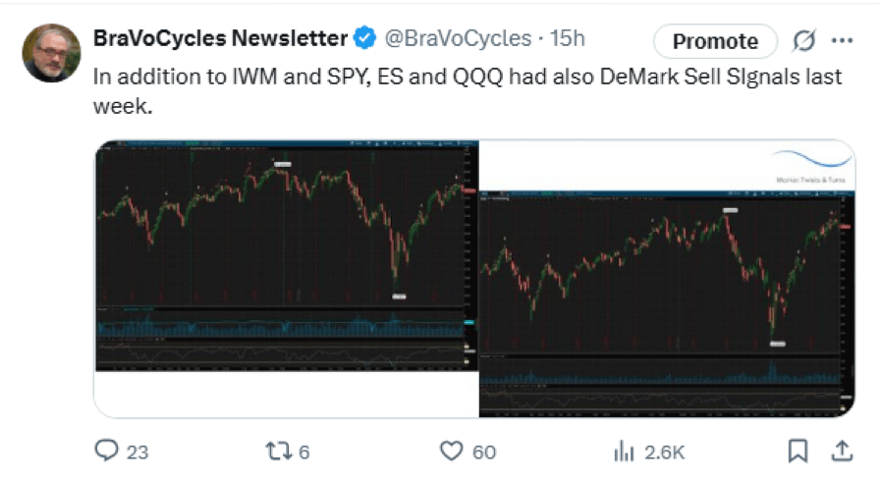Open BraVoCycles profile picture
Screen dimensions: 880x481
[x=52, y=53]
